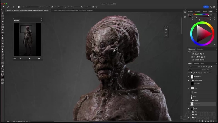Click the Share button
Viewport: 218px width, 123px height.
[x=206, y=7]
